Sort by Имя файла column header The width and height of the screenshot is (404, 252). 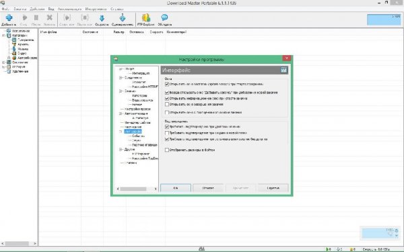click(48, 32)
